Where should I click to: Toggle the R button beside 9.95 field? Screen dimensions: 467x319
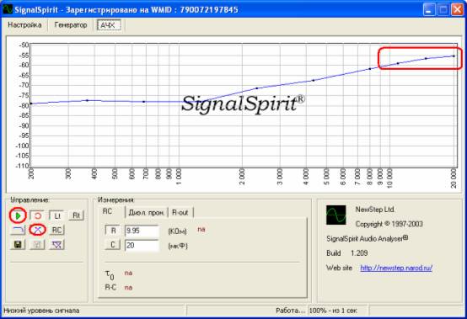113,231
